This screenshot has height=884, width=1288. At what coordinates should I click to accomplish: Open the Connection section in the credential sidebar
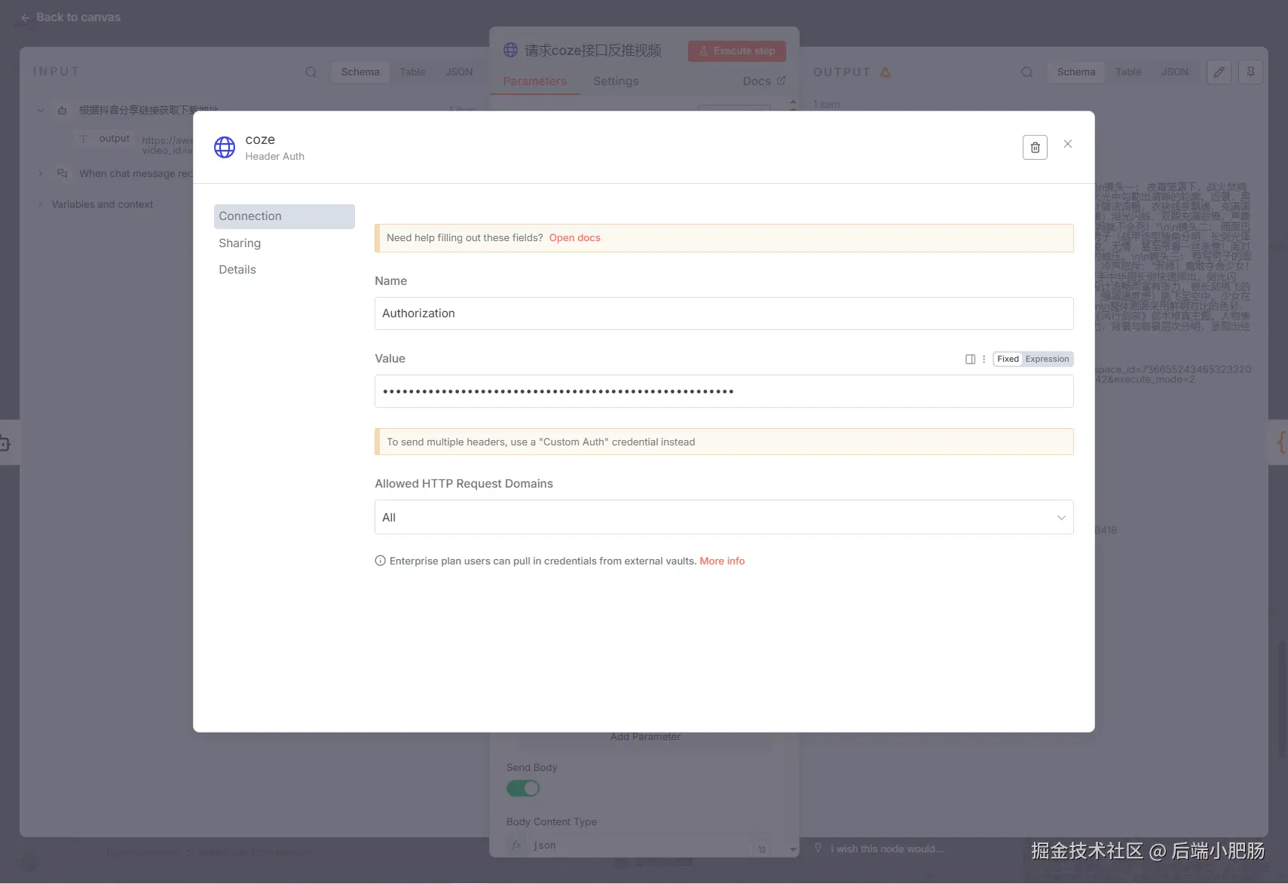(x=284, y=216)
